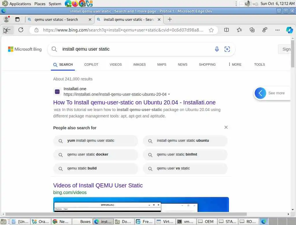The image size is (296, 225).
Task: Open How To Install qemu-user-static on Ubuntu link
Action: (x=134, y=102)
